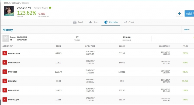Go to the Chart tab

coord(129,22)
